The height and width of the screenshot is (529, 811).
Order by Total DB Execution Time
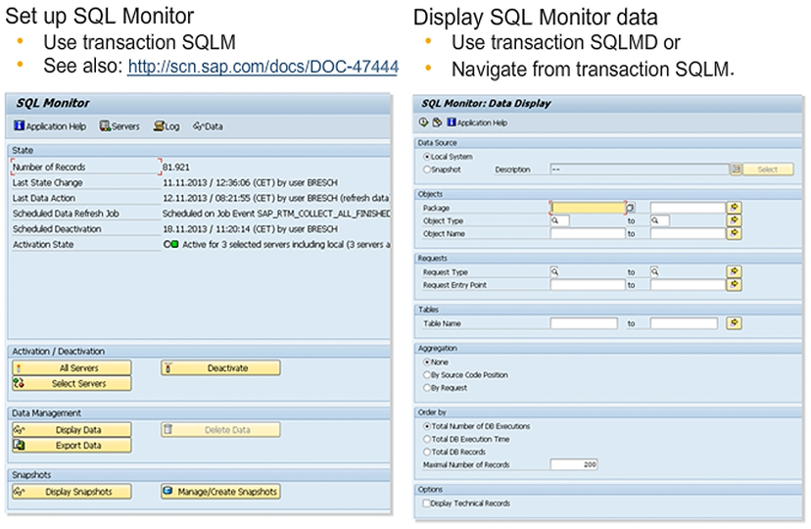pyautogui.click(x=426, y=439)
